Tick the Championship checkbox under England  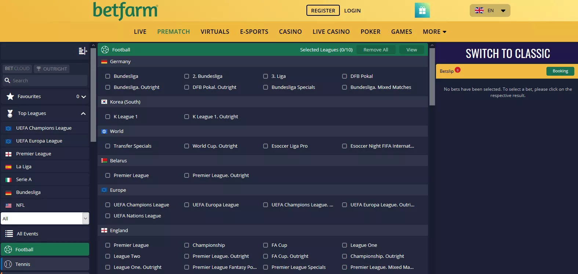[186, 245]
